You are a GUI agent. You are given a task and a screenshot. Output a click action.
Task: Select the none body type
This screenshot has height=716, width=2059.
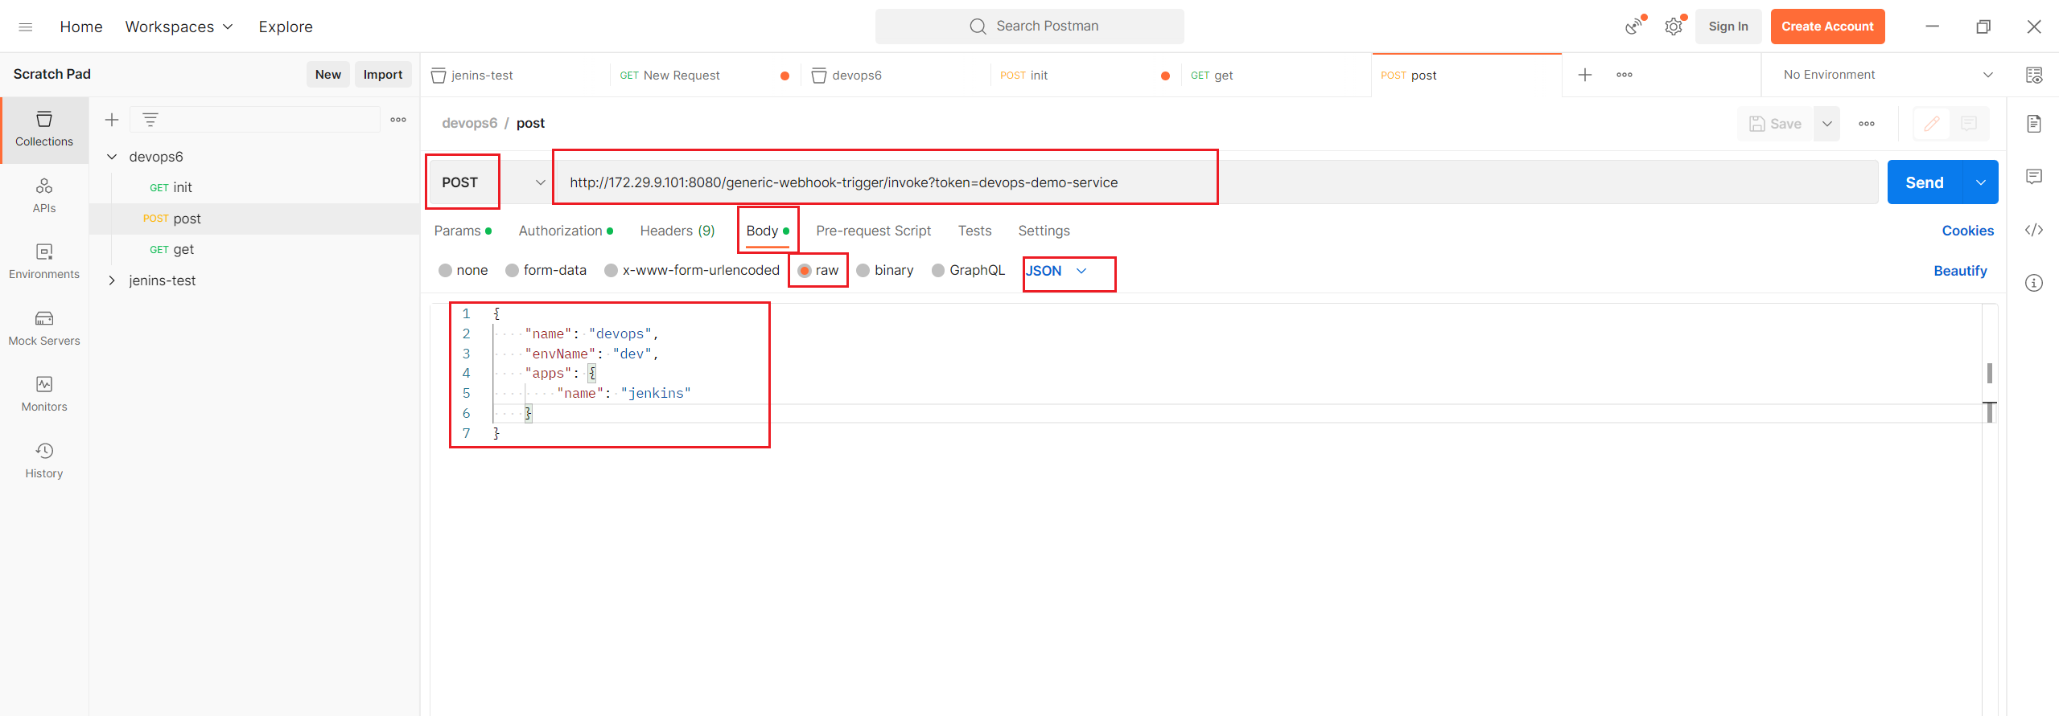click(463, 270)
